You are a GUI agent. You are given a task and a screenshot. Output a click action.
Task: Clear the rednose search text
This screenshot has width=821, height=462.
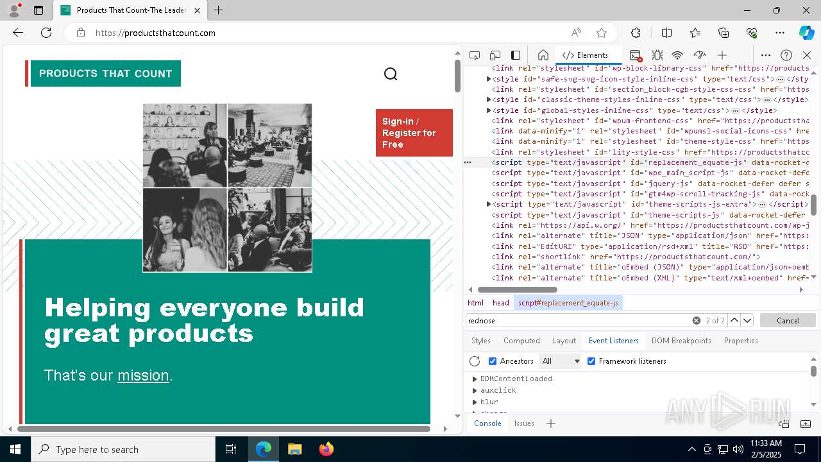(x=697, y=320)
